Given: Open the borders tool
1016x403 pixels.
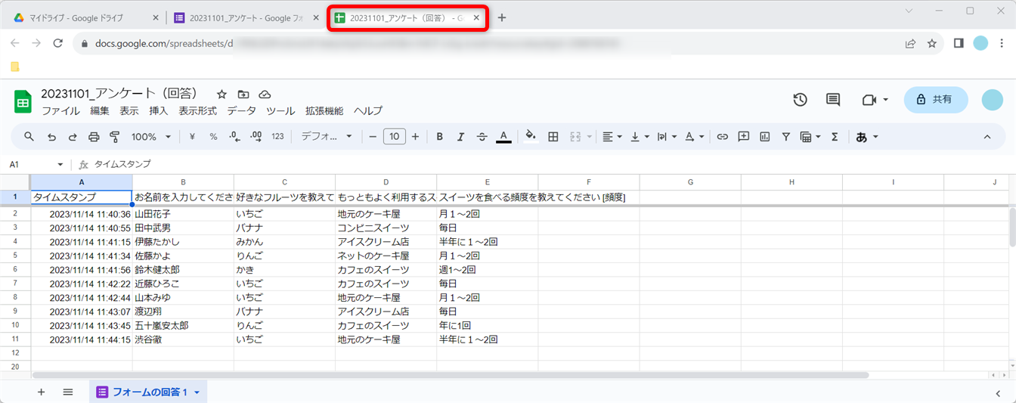Looking at the screenshot, I should [553, 137].
